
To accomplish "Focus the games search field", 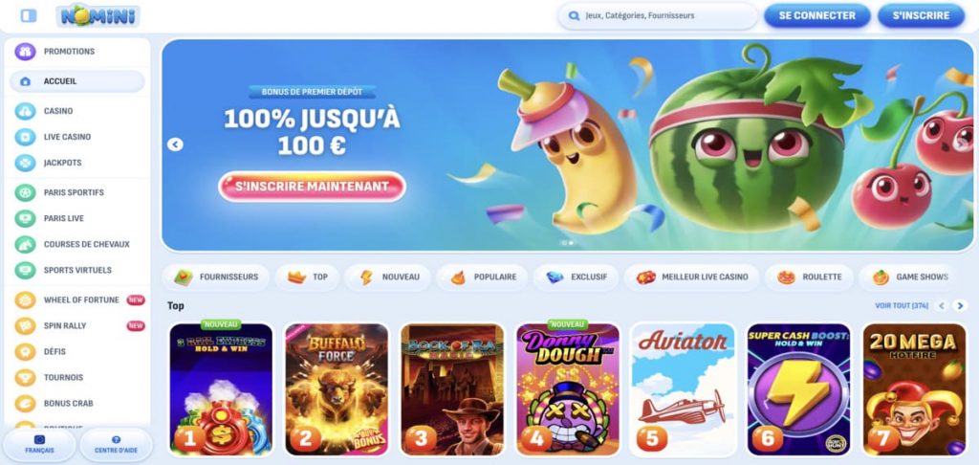I will (658, 15).
